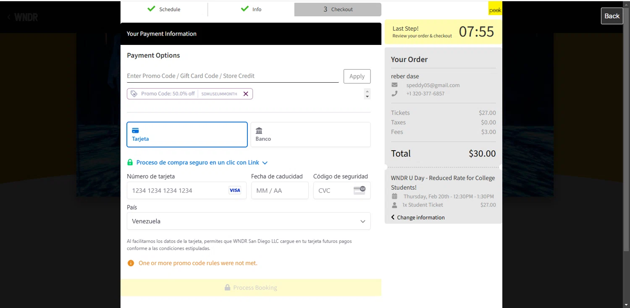Image resolution: width=630 pixels, height=308 pixels.
Task: Click the Apply promo code button
Action: click(357, 76)
